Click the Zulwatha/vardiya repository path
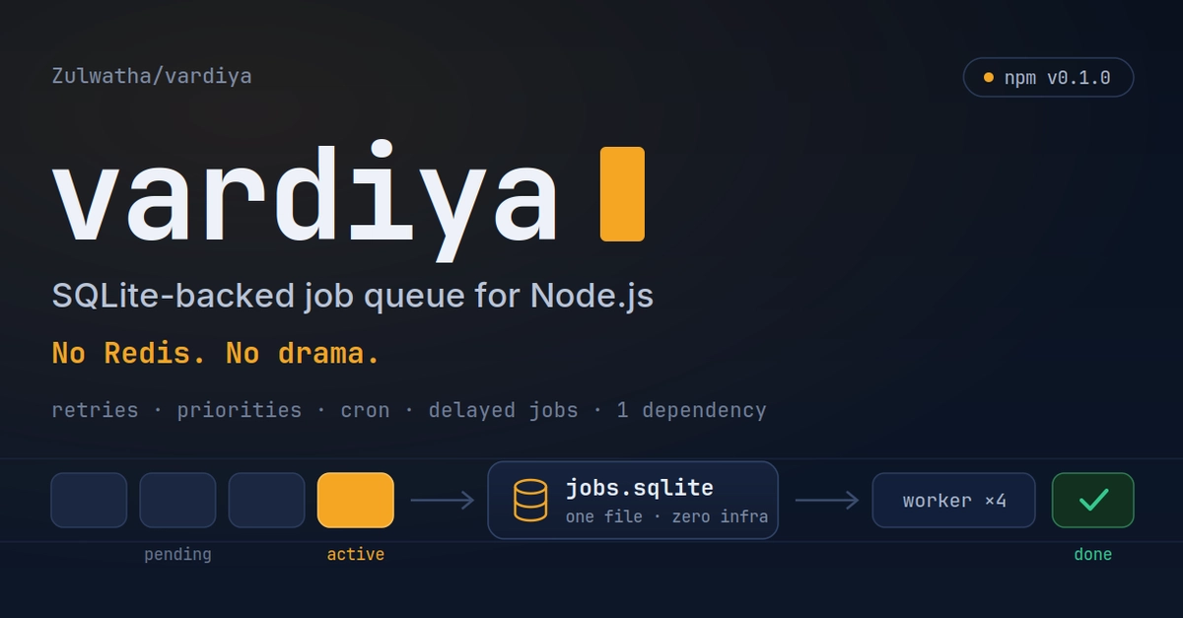This screenshot has width=1183, height=618. tap(152, 76)
